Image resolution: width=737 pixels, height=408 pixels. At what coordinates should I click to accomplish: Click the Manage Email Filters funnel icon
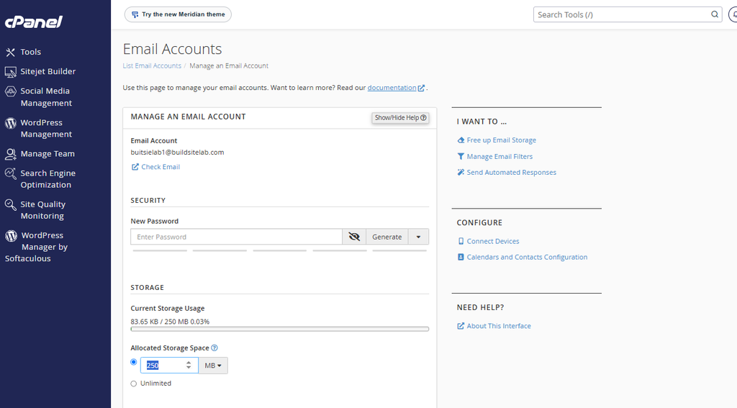pyautogui.click(x=461, y=157)
